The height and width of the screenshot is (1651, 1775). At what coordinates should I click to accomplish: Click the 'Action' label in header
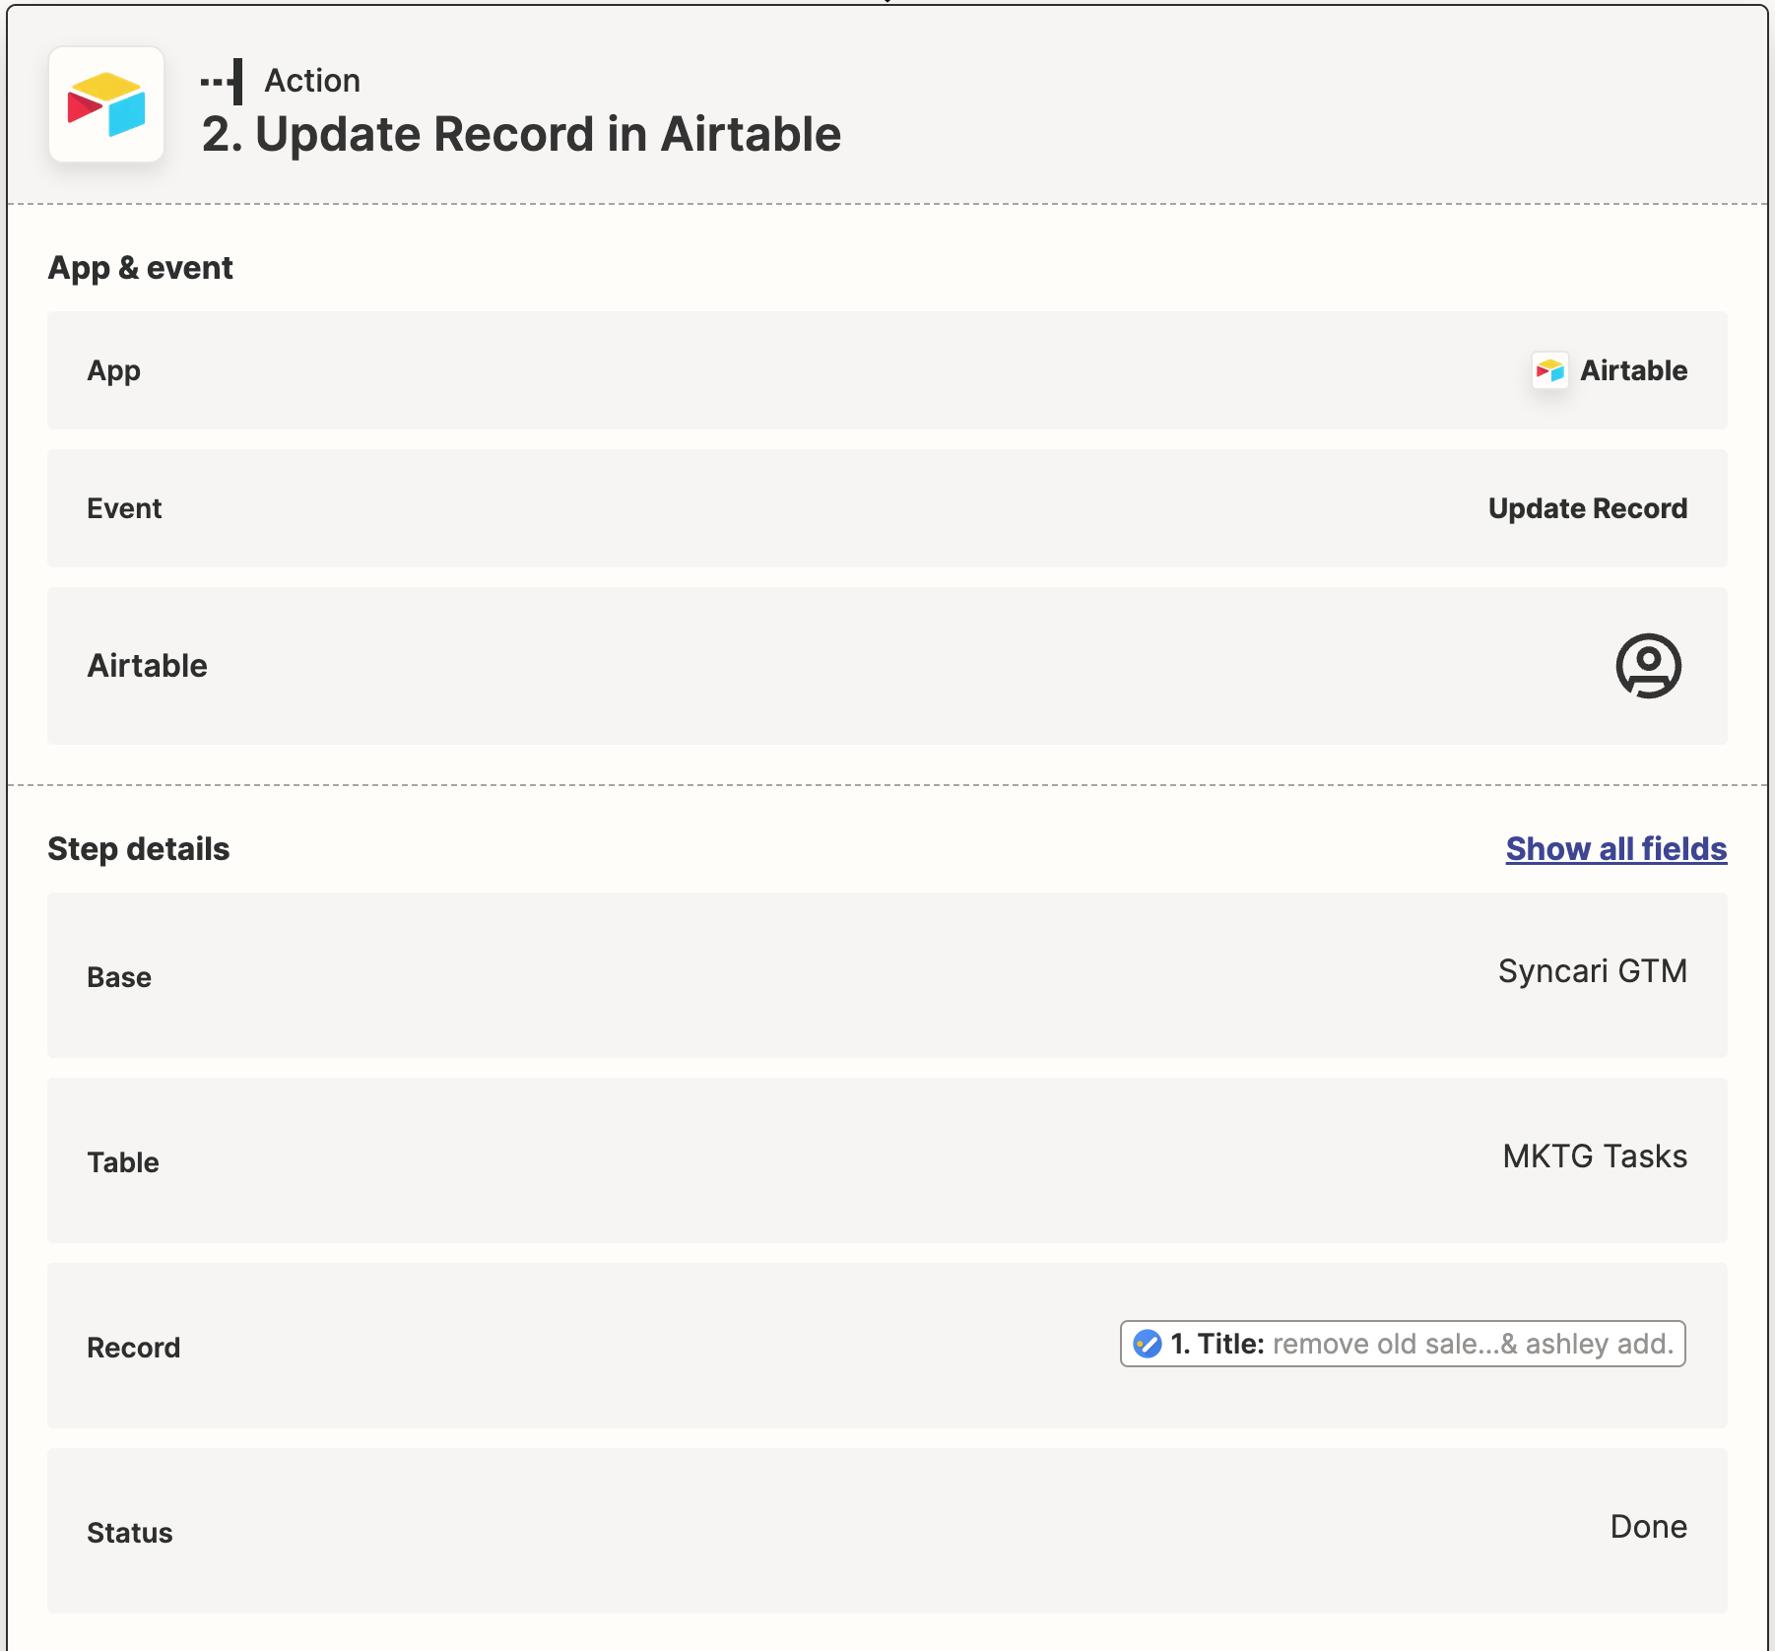pyautogui.click(x=312, y=81)
